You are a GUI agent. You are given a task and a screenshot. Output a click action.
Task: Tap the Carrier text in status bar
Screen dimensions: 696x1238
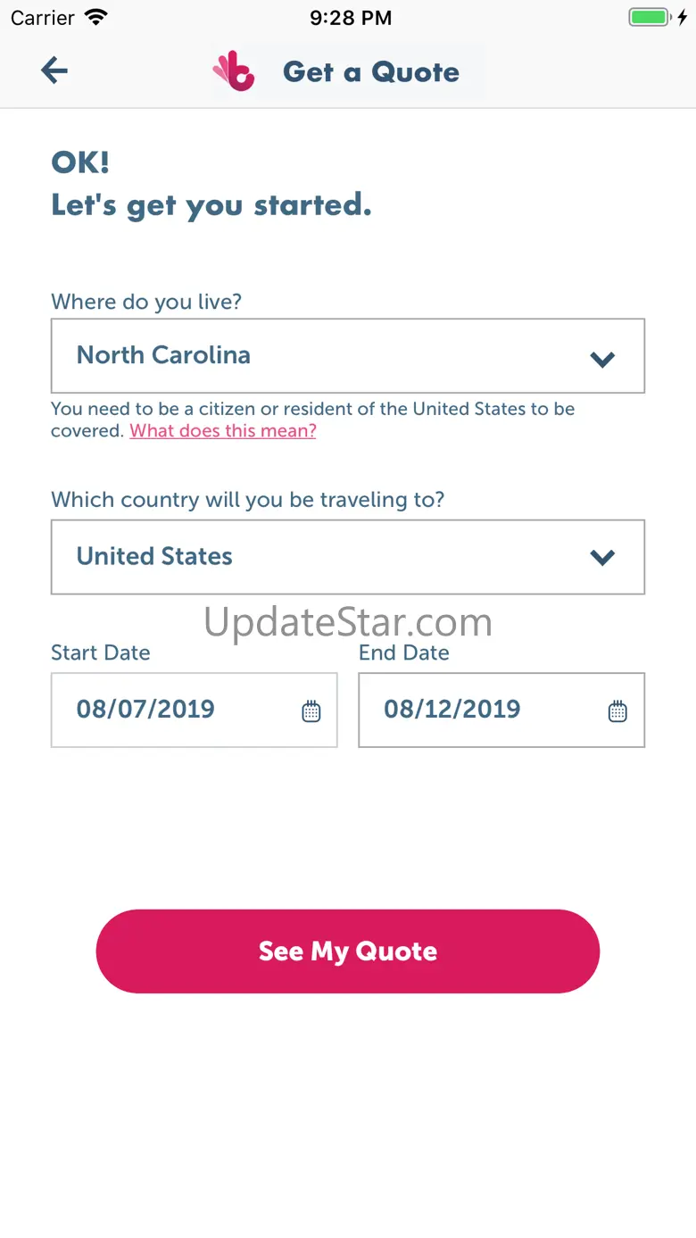tap(43, 18)
